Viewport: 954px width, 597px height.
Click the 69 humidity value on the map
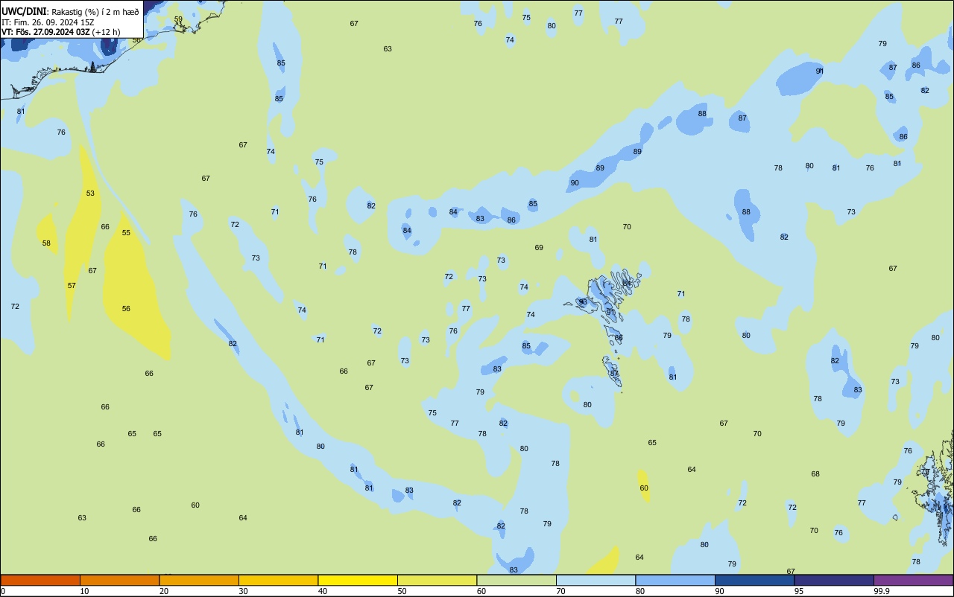(x=539, y=248)
